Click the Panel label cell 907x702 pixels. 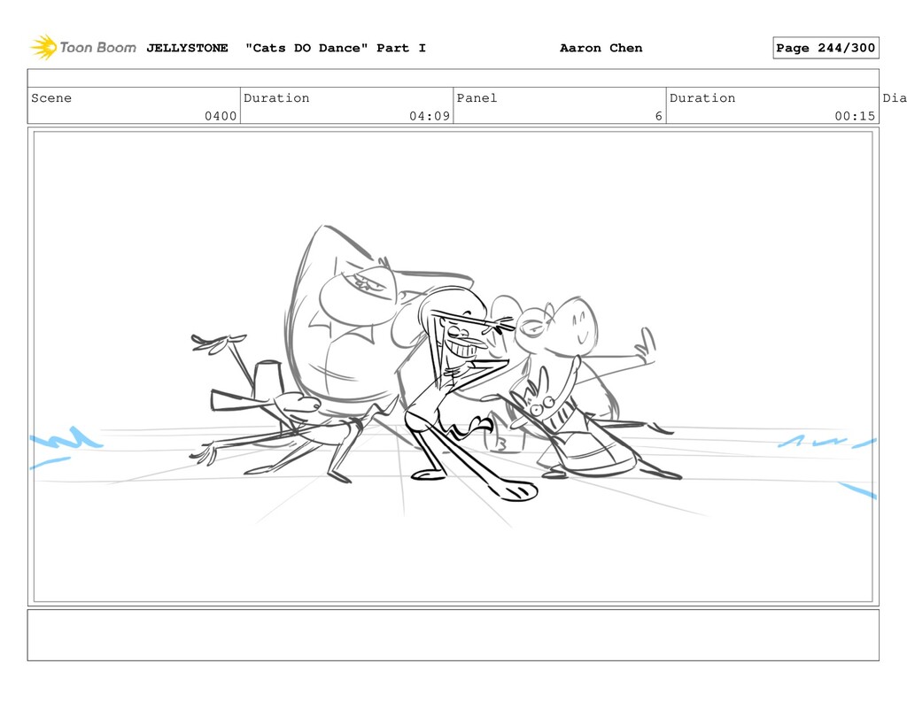click(560, 105)
